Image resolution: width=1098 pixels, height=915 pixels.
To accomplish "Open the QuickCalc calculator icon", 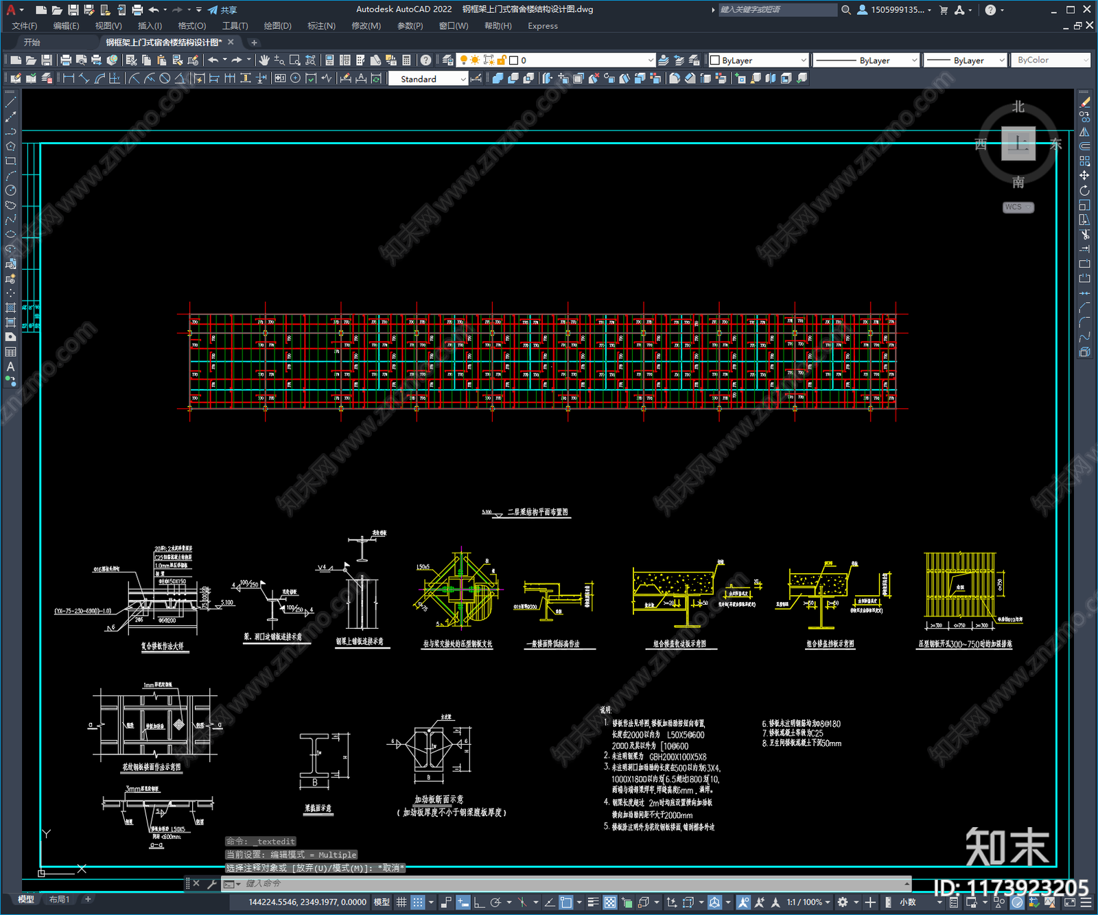I will pyautogui.click(x=406, y=60).
